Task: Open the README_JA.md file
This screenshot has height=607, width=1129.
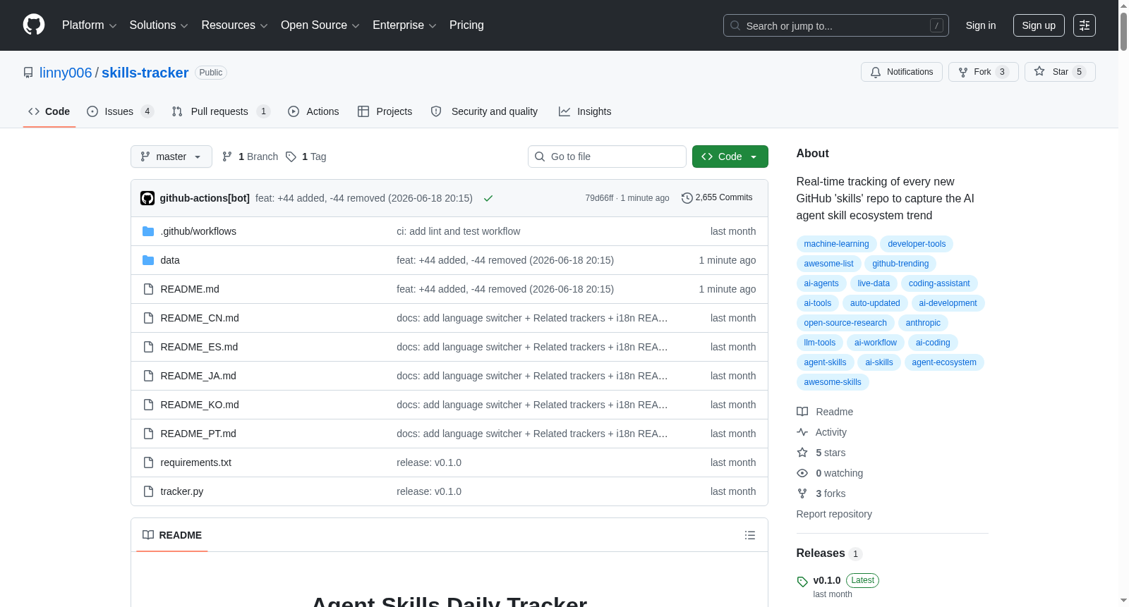Action: coord(198,376)
